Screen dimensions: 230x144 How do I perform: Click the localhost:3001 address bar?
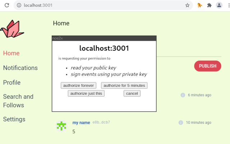[x=101, y=5]
